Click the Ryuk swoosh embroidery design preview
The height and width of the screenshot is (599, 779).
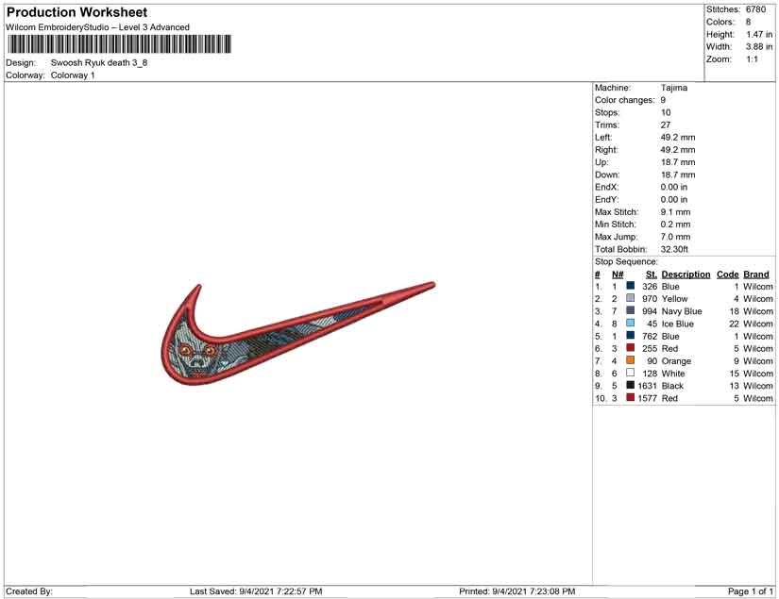tap(297, 334)
